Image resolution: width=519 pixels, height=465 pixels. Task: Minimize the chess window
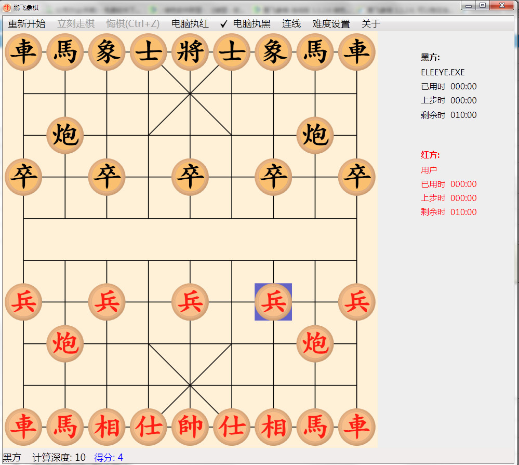click(x=469, y=5)
